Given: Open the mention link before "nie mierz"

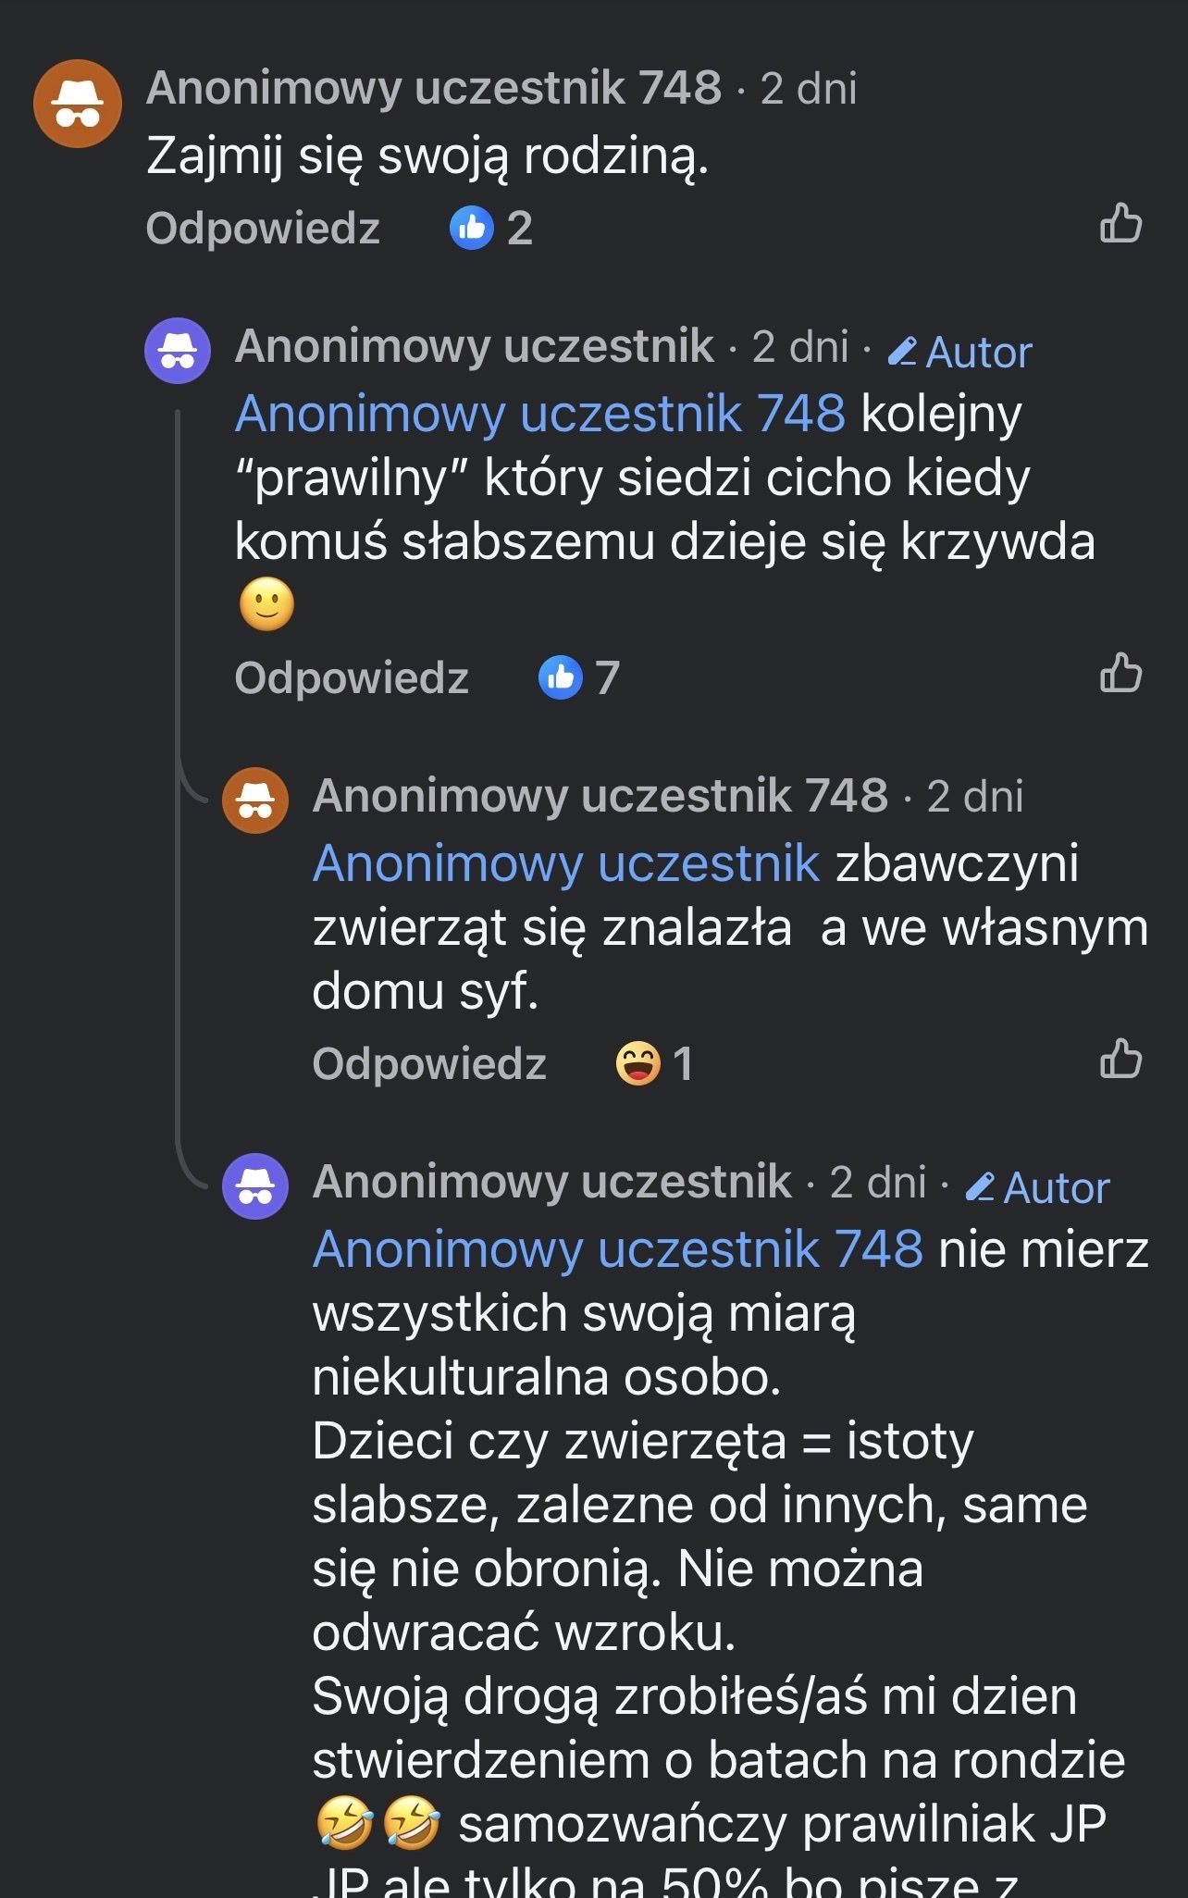Looking at the screenshot, I should [x=618, y=1249].
